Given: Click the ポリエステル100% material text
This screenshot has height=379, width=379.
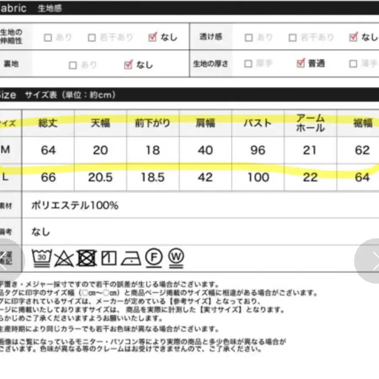Looking at the screenshot, I should point(75,206).
